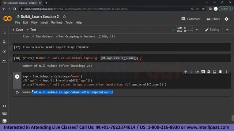The width and height of the screenshot is (234, 131).
Task: Open the table of contents panel
Action: pos(4,32)
